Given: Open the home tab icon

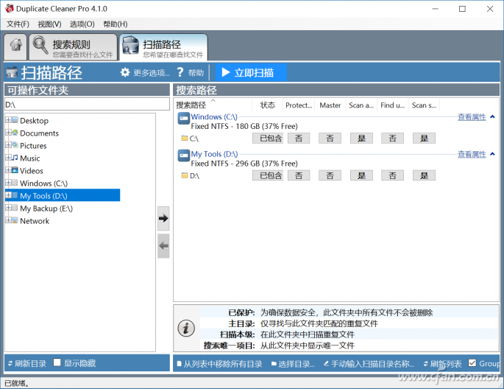Looking at the screenshot, I should coord(15,46).
